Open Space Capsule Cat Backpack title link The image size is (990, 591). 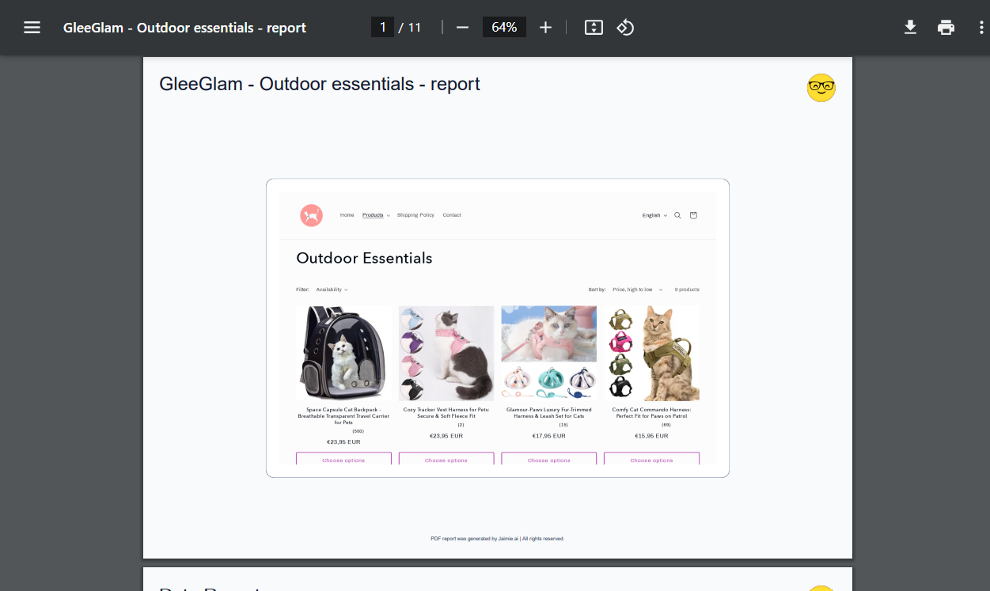pos(343,416)
